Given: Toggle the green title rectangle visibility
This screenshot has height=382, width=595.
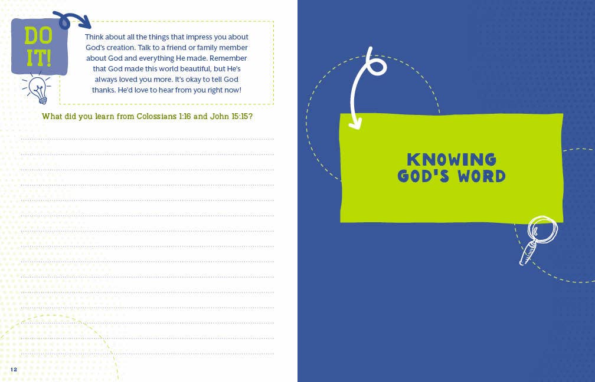Looking at the screenshot, I should (452, 168).
